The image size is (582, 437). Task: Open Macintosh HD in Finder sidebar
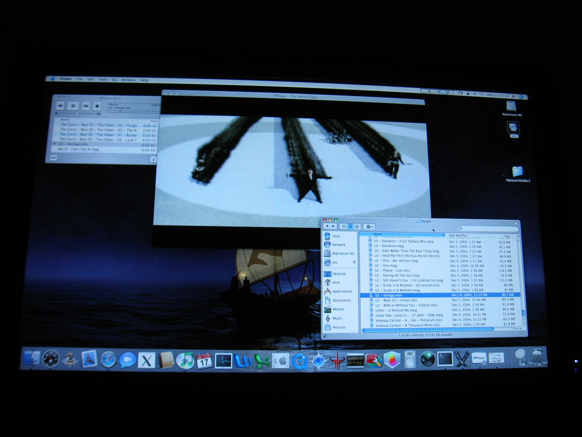tap(339, 253)
